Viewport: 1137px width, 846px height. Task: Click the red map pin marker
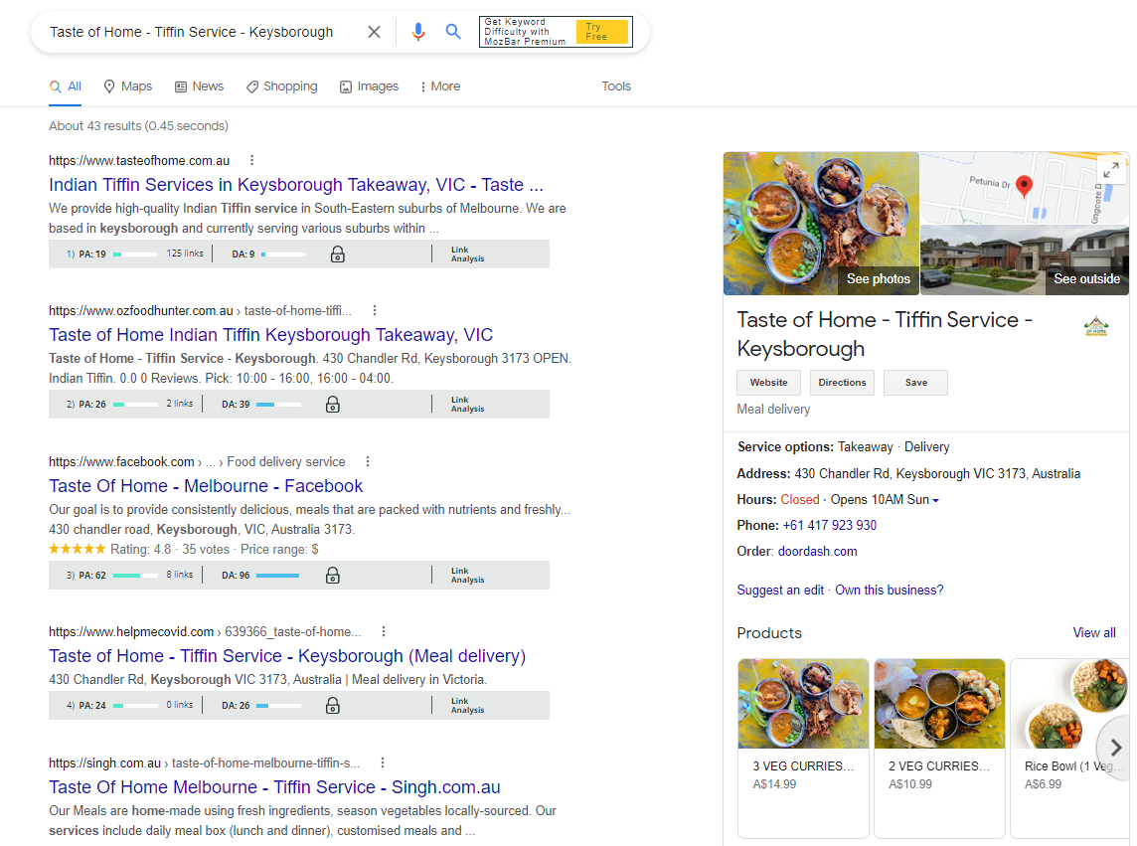coord(1024,186)
